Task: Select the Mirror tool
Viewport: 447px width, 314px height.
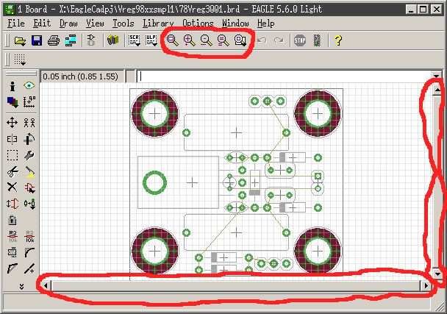Action: pos(12,139)
